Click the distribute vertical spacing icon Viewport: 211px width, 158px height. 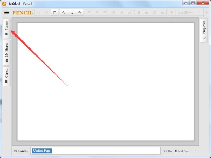(162, 13)
